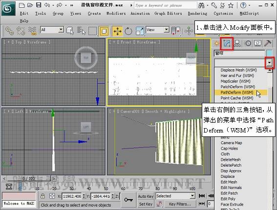
Task: Activate Select and Scale tool
Action: 140,31
